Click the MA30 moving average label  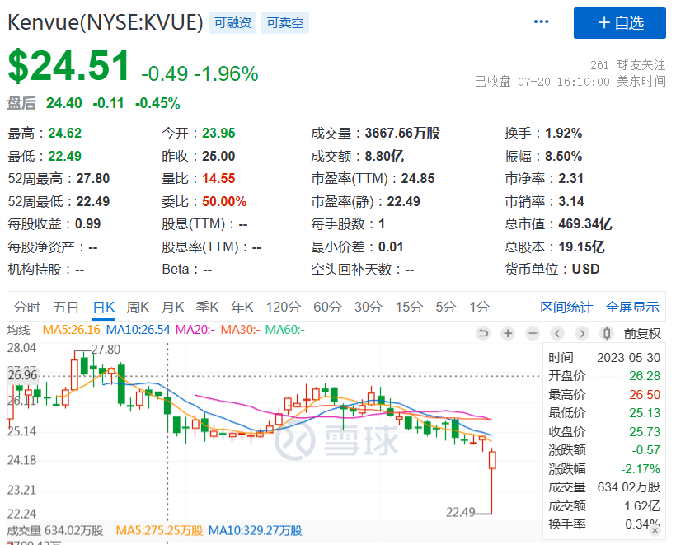[240, 330]
